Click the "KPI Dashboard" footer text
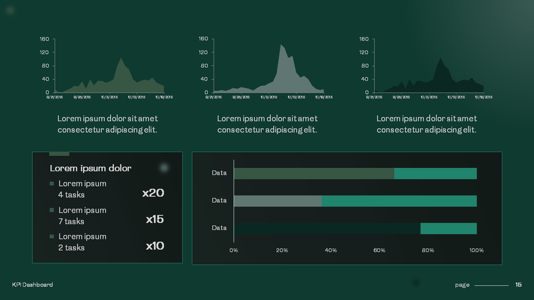Screen dimensions: 534x300 pyautogui.click(x=32, y=285)
